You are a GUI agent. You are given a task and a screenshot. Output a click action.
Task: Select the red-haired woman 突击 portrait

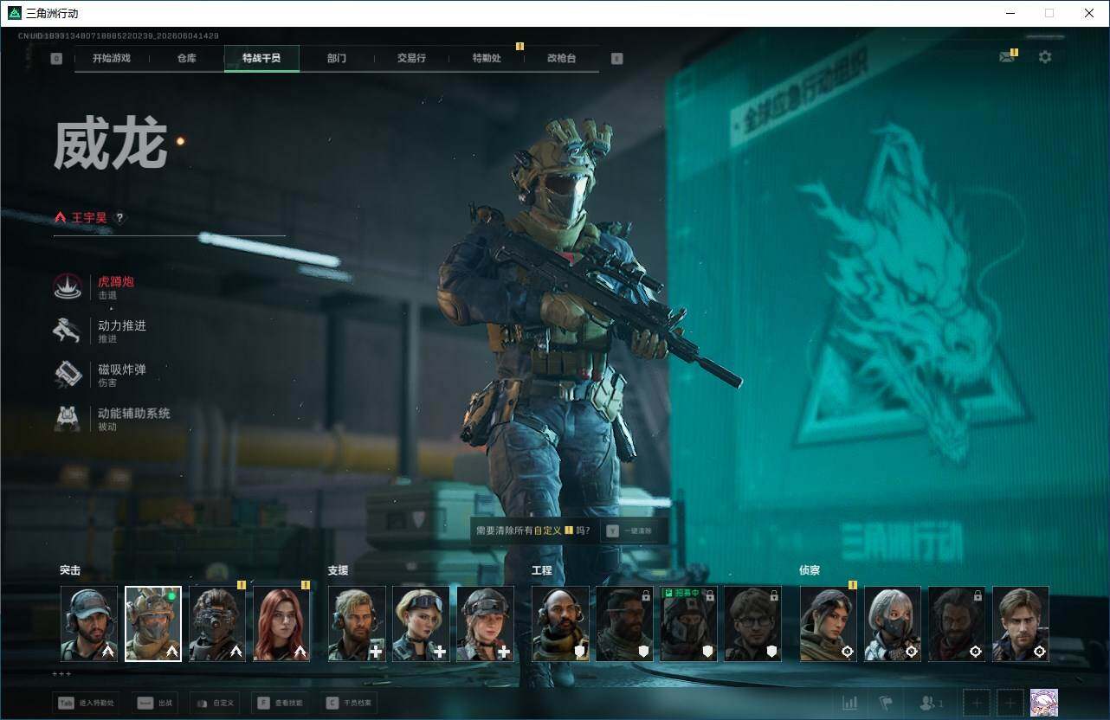tap(281, 624)
